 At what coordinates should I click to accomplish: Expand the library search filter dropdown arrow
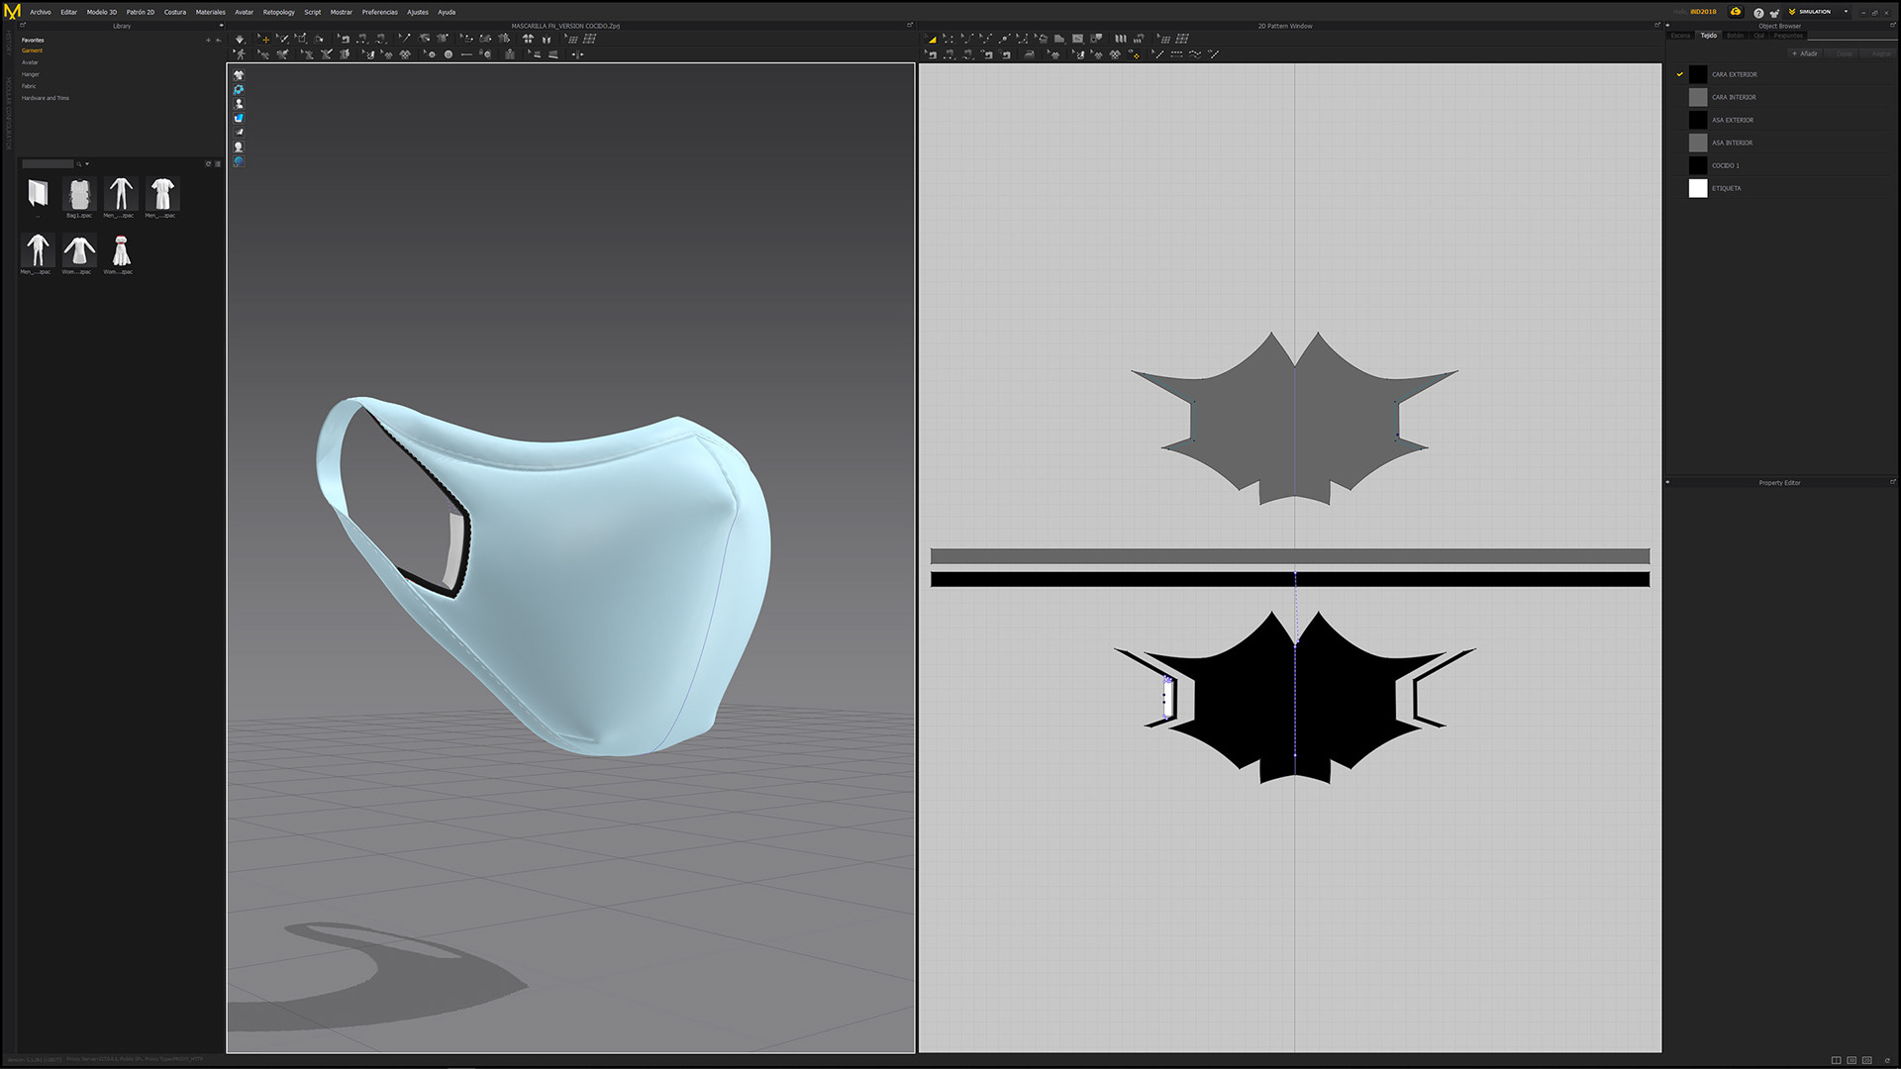point(87,164)
